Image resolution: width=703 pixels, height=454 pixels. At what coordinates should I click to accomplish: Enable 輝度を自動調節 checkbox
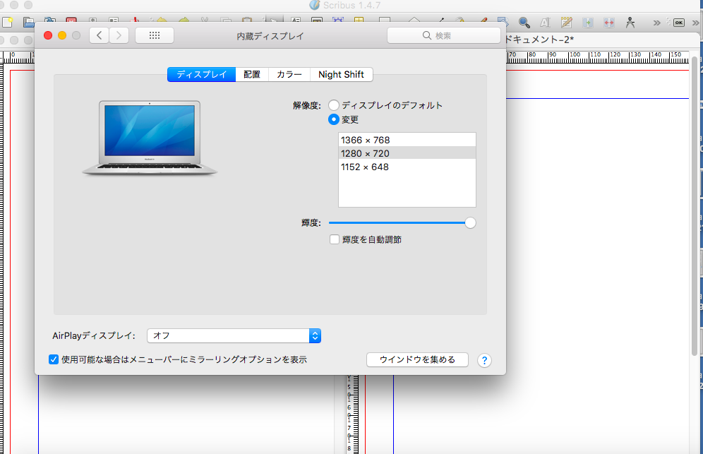[x=335, y=239]
